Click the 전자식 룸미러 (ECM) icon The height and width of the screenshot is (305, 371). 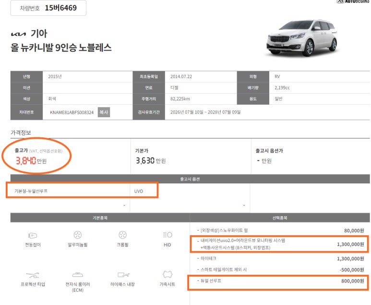click(78, 275)
